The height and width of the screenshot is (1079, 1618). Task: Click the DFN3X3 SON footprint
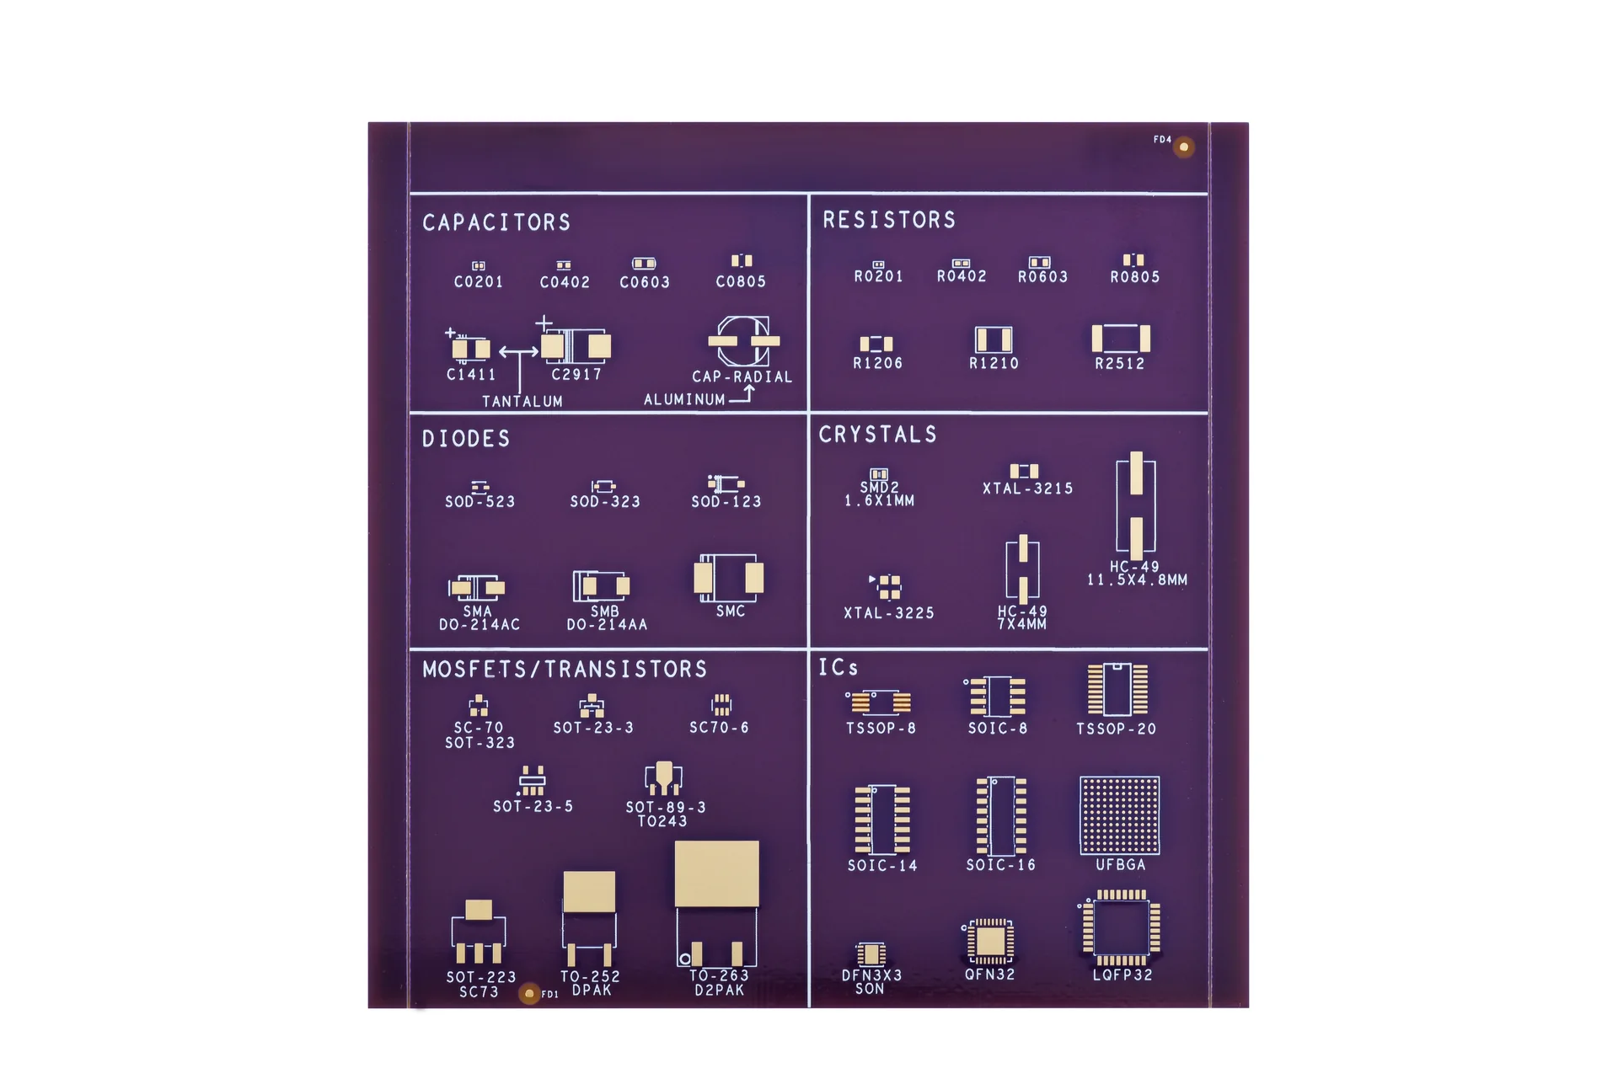click(x=871, y=954)
